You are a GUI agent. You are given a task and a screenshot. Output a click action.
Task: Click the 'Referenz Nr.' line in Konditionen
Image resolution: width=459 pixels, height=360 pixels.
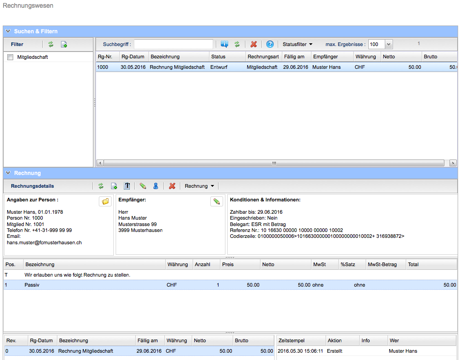click(x=286, y=230)
